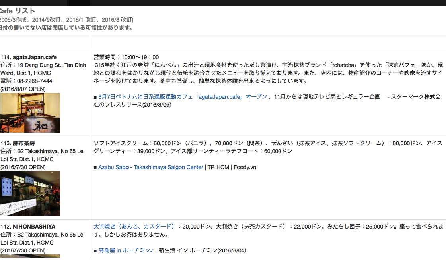This screenshot has width=446, height=262.
Task: Select the heading 113. 麻布茶房
Action: 18,143
